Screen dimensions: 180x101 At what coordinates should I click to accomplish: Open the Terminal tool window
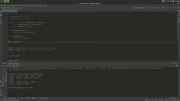click(x=35, y=98)
